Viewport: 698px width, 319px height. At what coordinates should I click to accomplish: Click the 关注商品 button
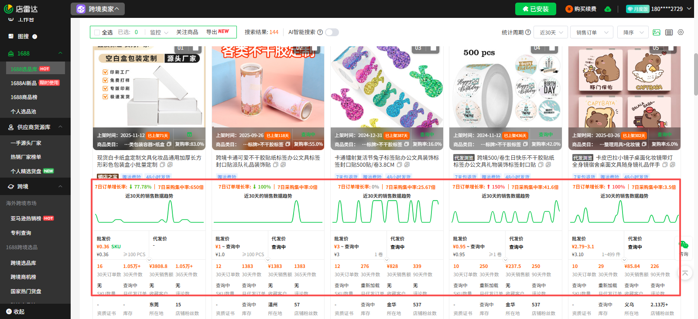pos(187,32)
